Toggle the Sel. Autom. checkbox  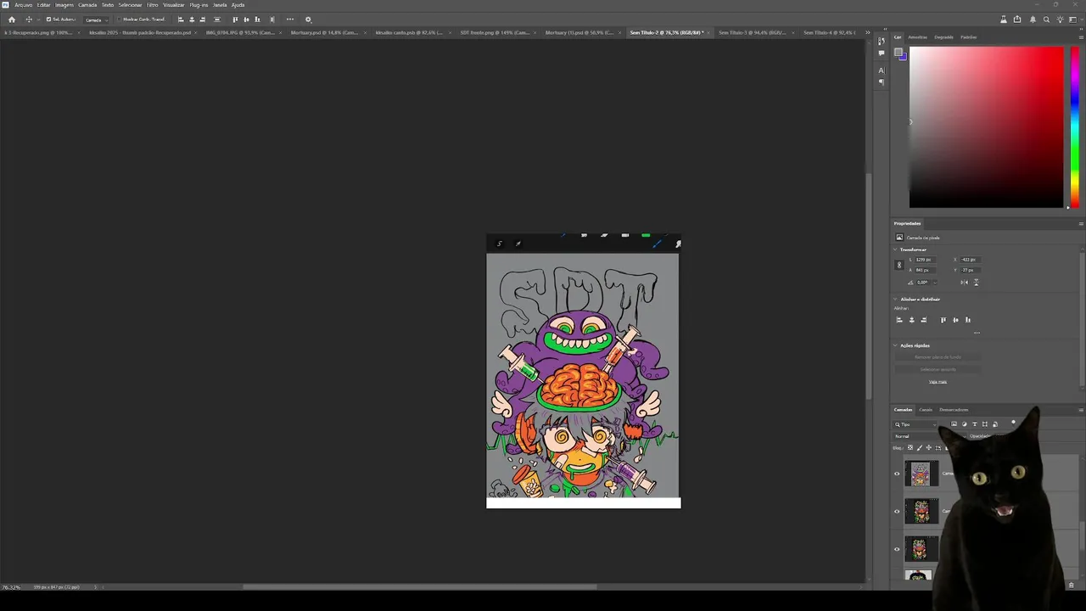pos(48,20)
